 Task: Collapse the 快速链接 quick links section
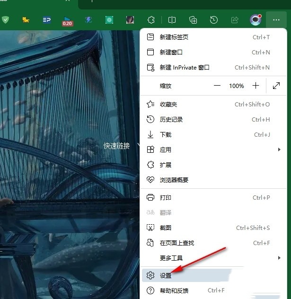click(139, 146)
